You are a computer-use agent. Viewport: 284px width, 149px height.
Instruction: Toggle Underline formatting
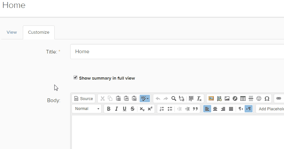[x=124, y=109]
